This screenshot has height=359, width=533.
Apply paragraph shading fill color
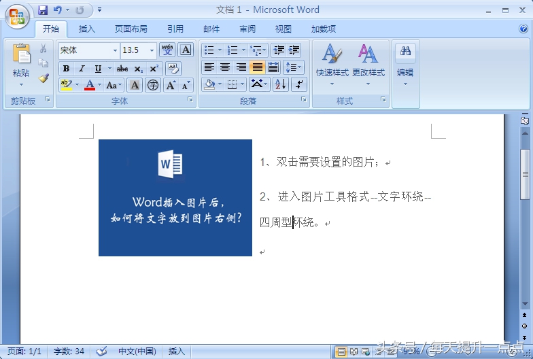pyautogui.click(x=209, y=84)
